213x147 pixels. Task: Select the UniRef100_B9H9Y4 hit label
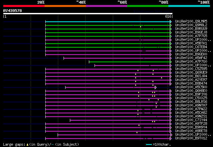(x=191, y=127)
